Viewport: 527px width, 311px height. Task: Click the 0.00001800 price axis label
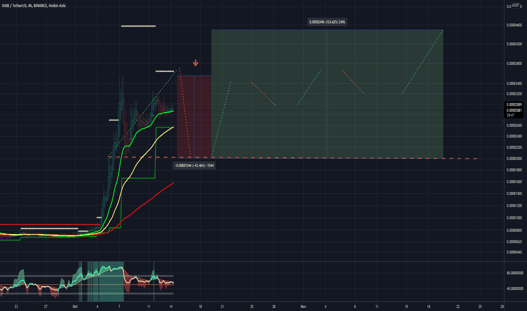click(x=514, y=170)
